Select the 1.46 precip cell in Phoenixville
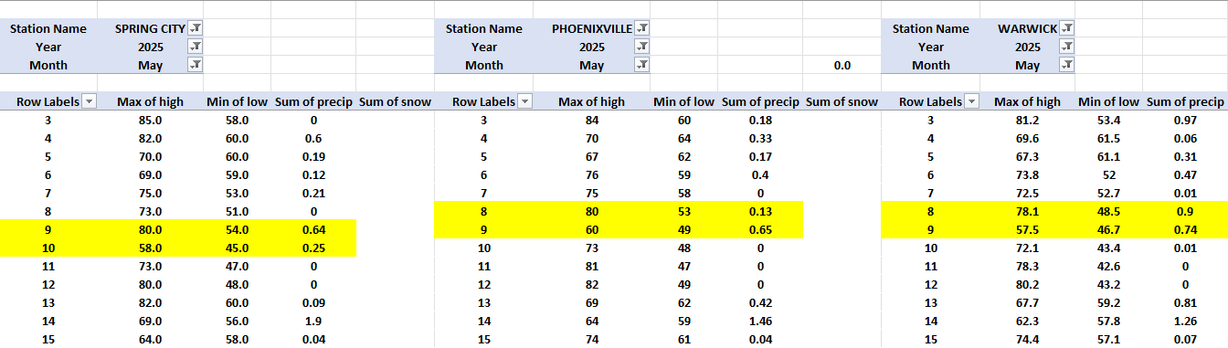 tap(761, 321)
